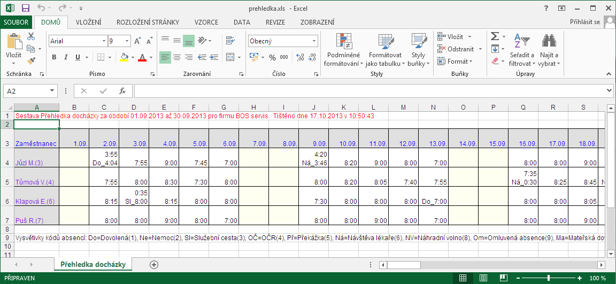Increase decimal places
The height and width of the screenshot is (284, 616).
tap(300, 57)
